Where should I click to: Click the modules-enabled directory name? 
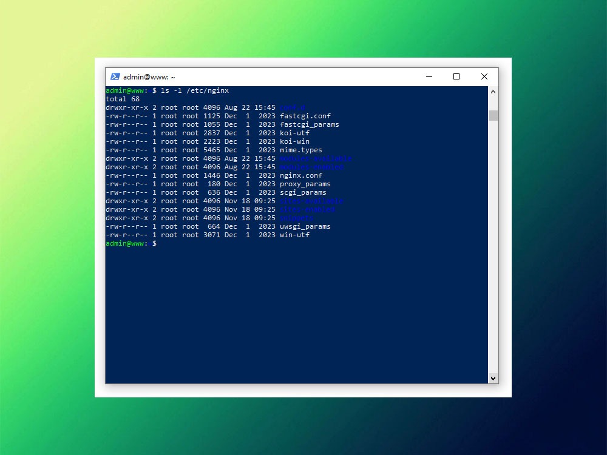tap(311, 167)
